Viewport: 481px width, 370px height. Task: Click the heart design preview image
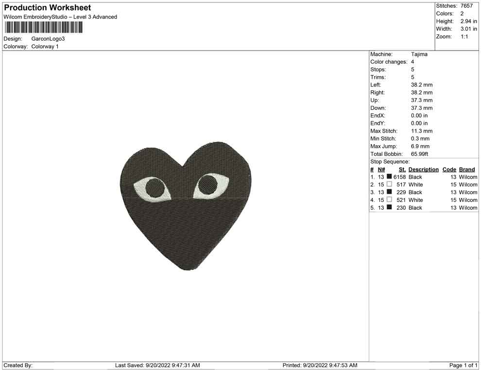tap(185, 206)
